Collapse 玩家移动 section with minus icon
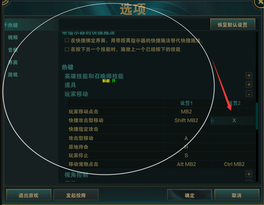The image size is (264, 205). (x=249, y=94)
